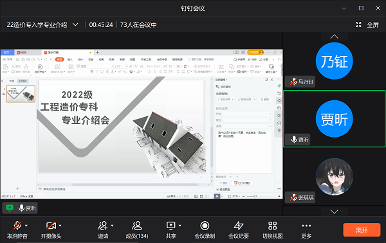
Task: Toggle 自动预览 checkbox in animation pane
Action: point(217,190)
